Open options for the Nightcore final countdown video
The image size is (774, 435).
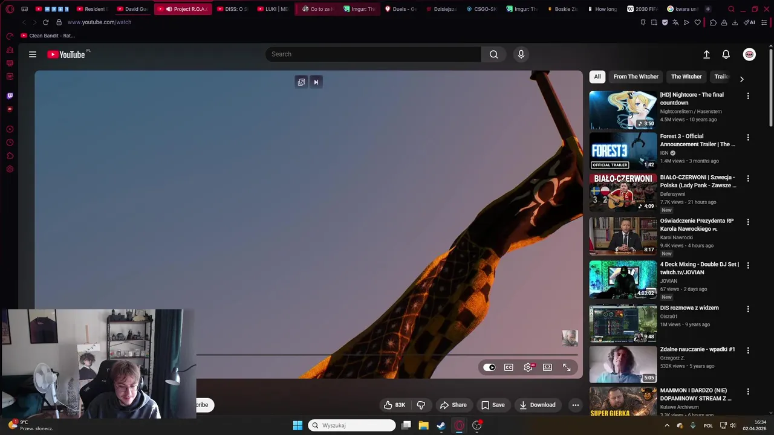pos(748,96)
